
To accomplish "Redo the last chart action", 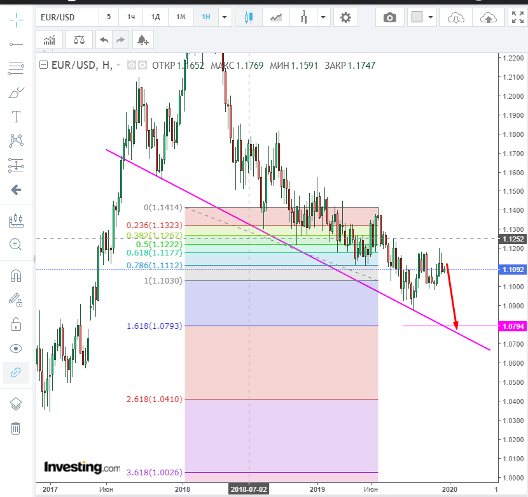I will (121, 40).
